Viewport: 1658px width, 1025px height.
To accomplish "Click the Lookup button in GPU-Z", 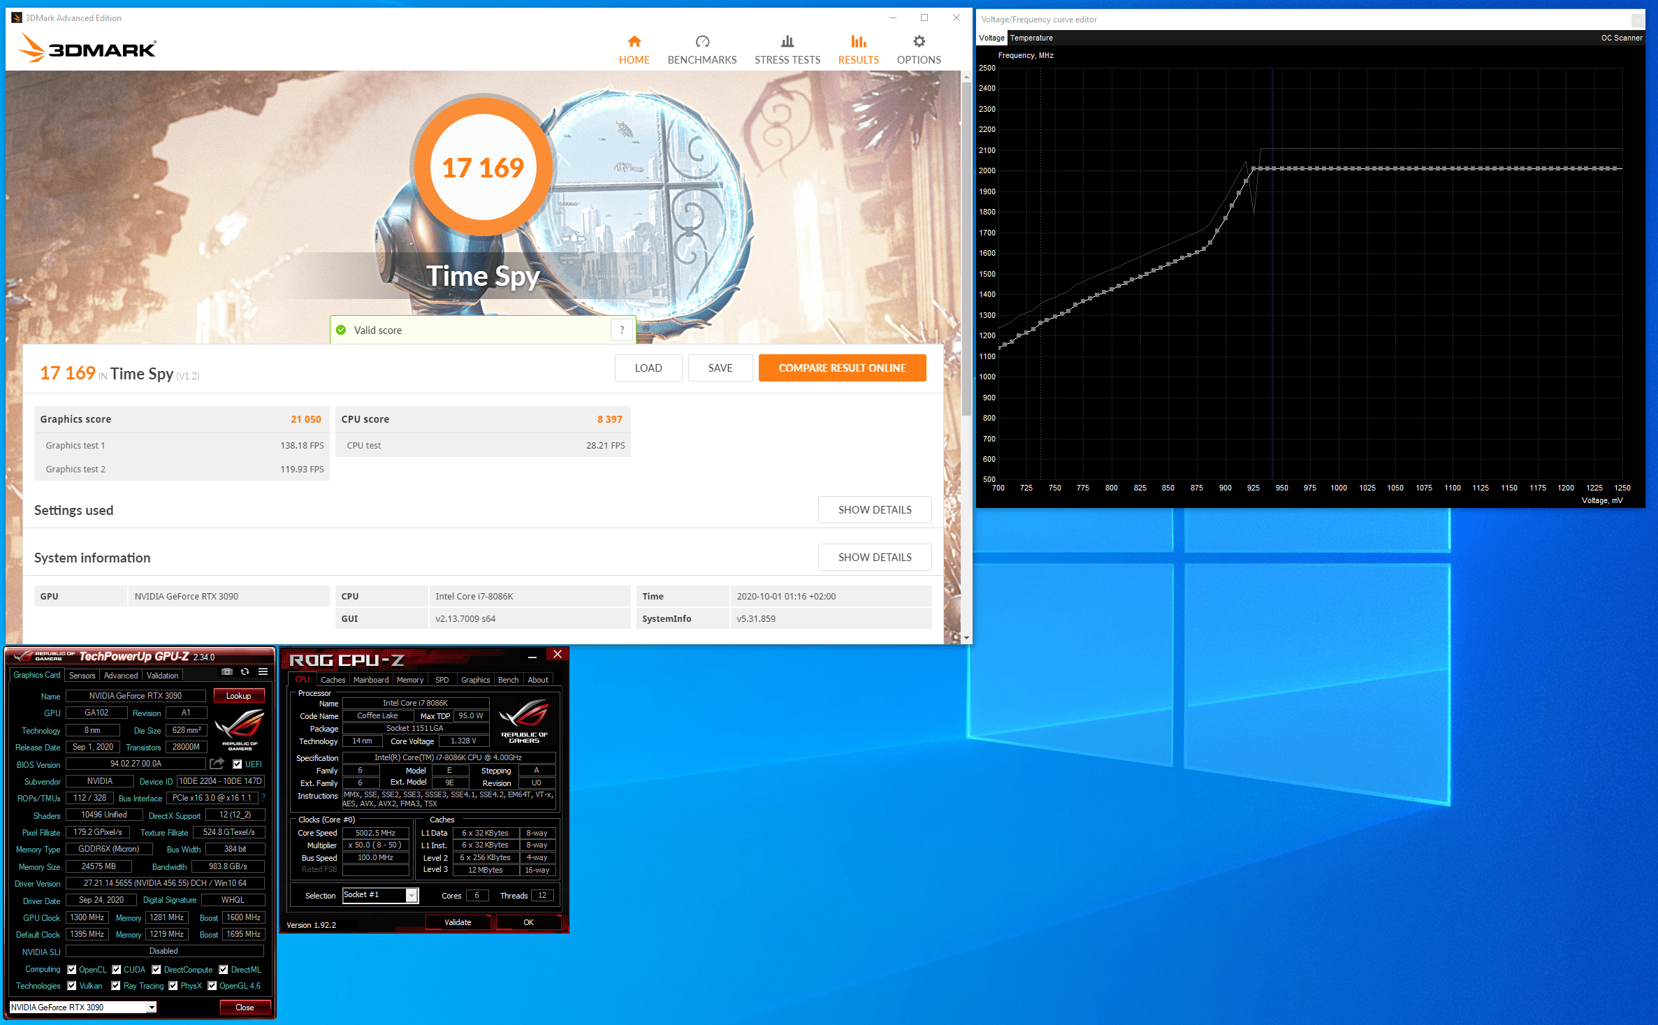I will (238, 696).
